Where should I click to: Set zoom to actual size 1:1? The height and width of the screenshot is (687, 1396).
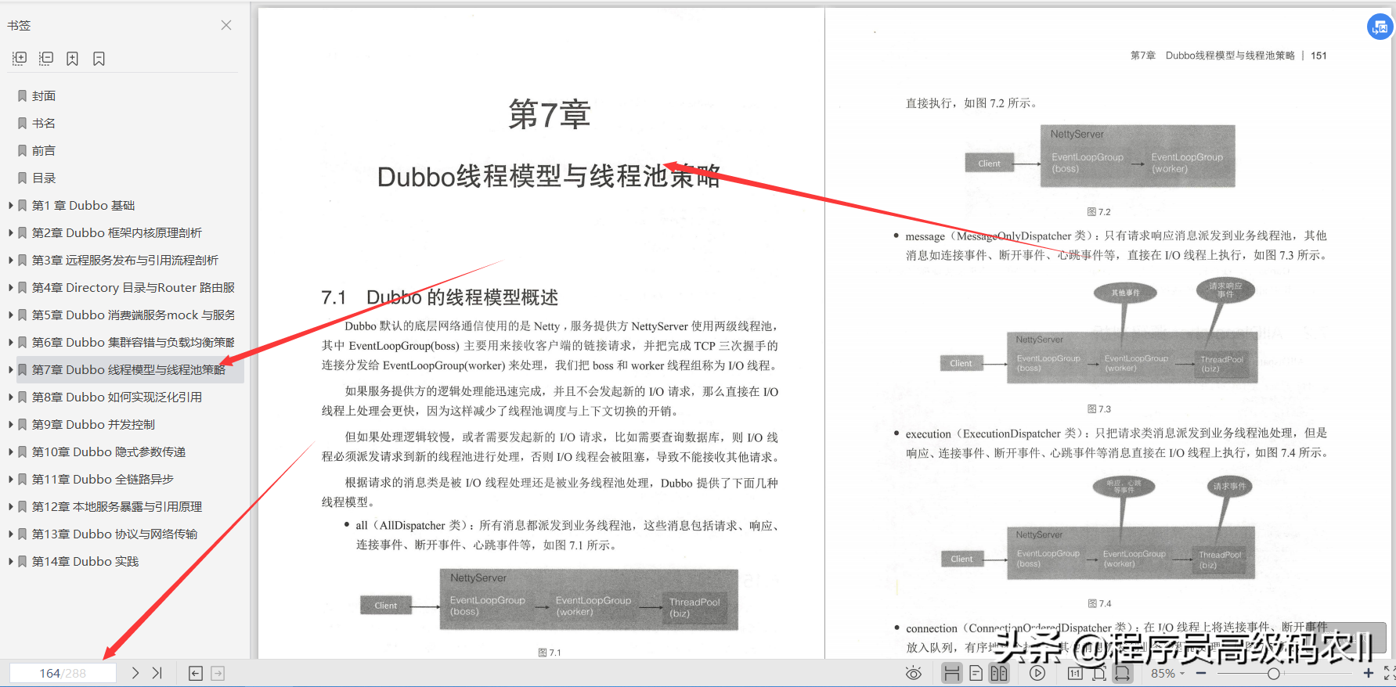(1075, 673)
